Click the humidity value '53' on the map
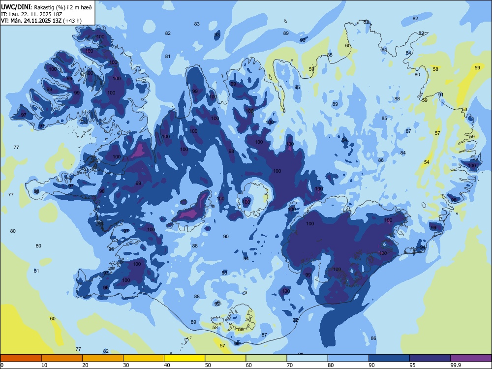Image resolution: width=492 pixels, height=369 pixels. click(464, 110)
